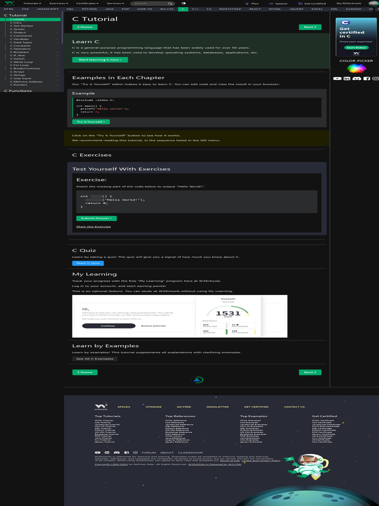Open footer NEWSLETTER link
The width and height of the screenshot is (379, 506).
(218, 407)
